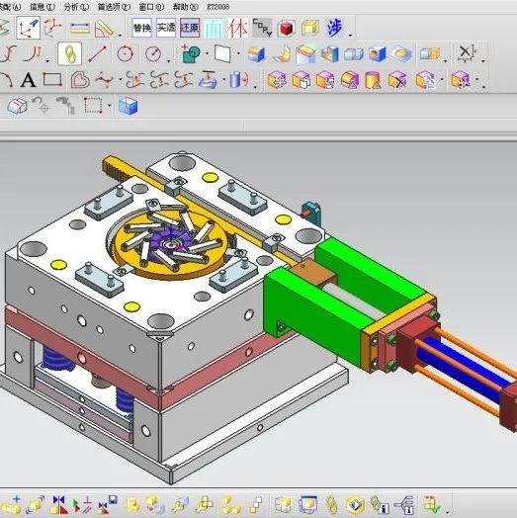Viewport: 517px width, 518px height.
Task: Click the red cube icon
Action: pos(286,28)
